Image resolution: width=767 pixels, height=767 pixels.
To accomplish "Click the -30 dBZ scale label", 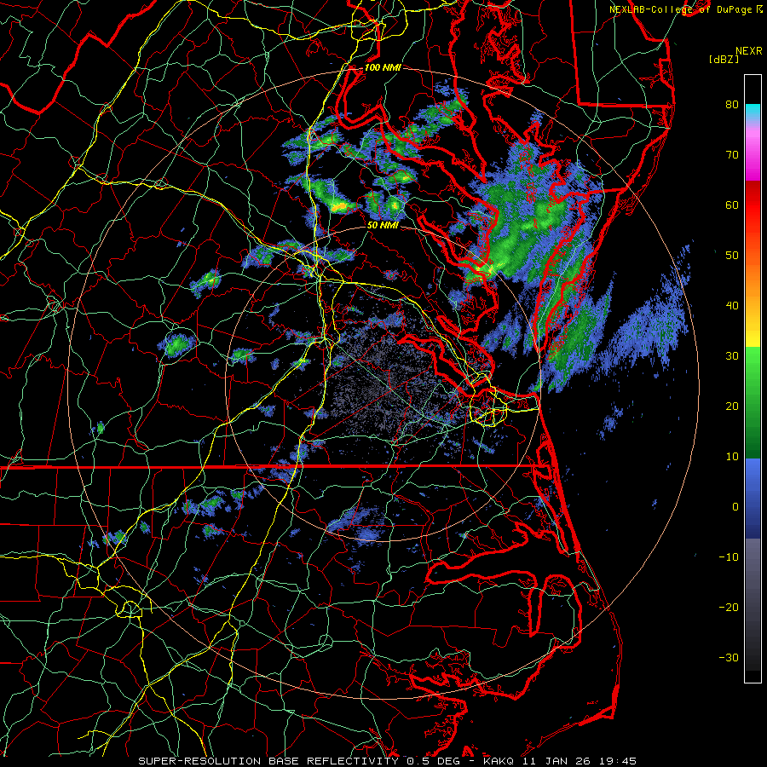I will pos(729,658).
